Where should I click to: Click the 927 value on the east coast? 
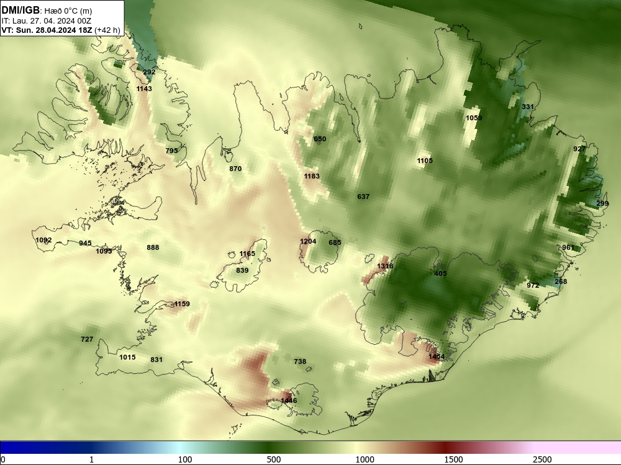[579, 149]
